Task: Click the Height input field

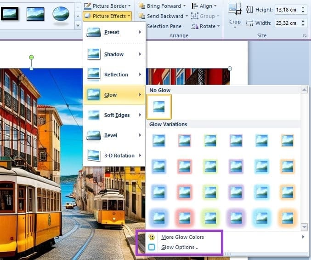Action: click(287, 10)
